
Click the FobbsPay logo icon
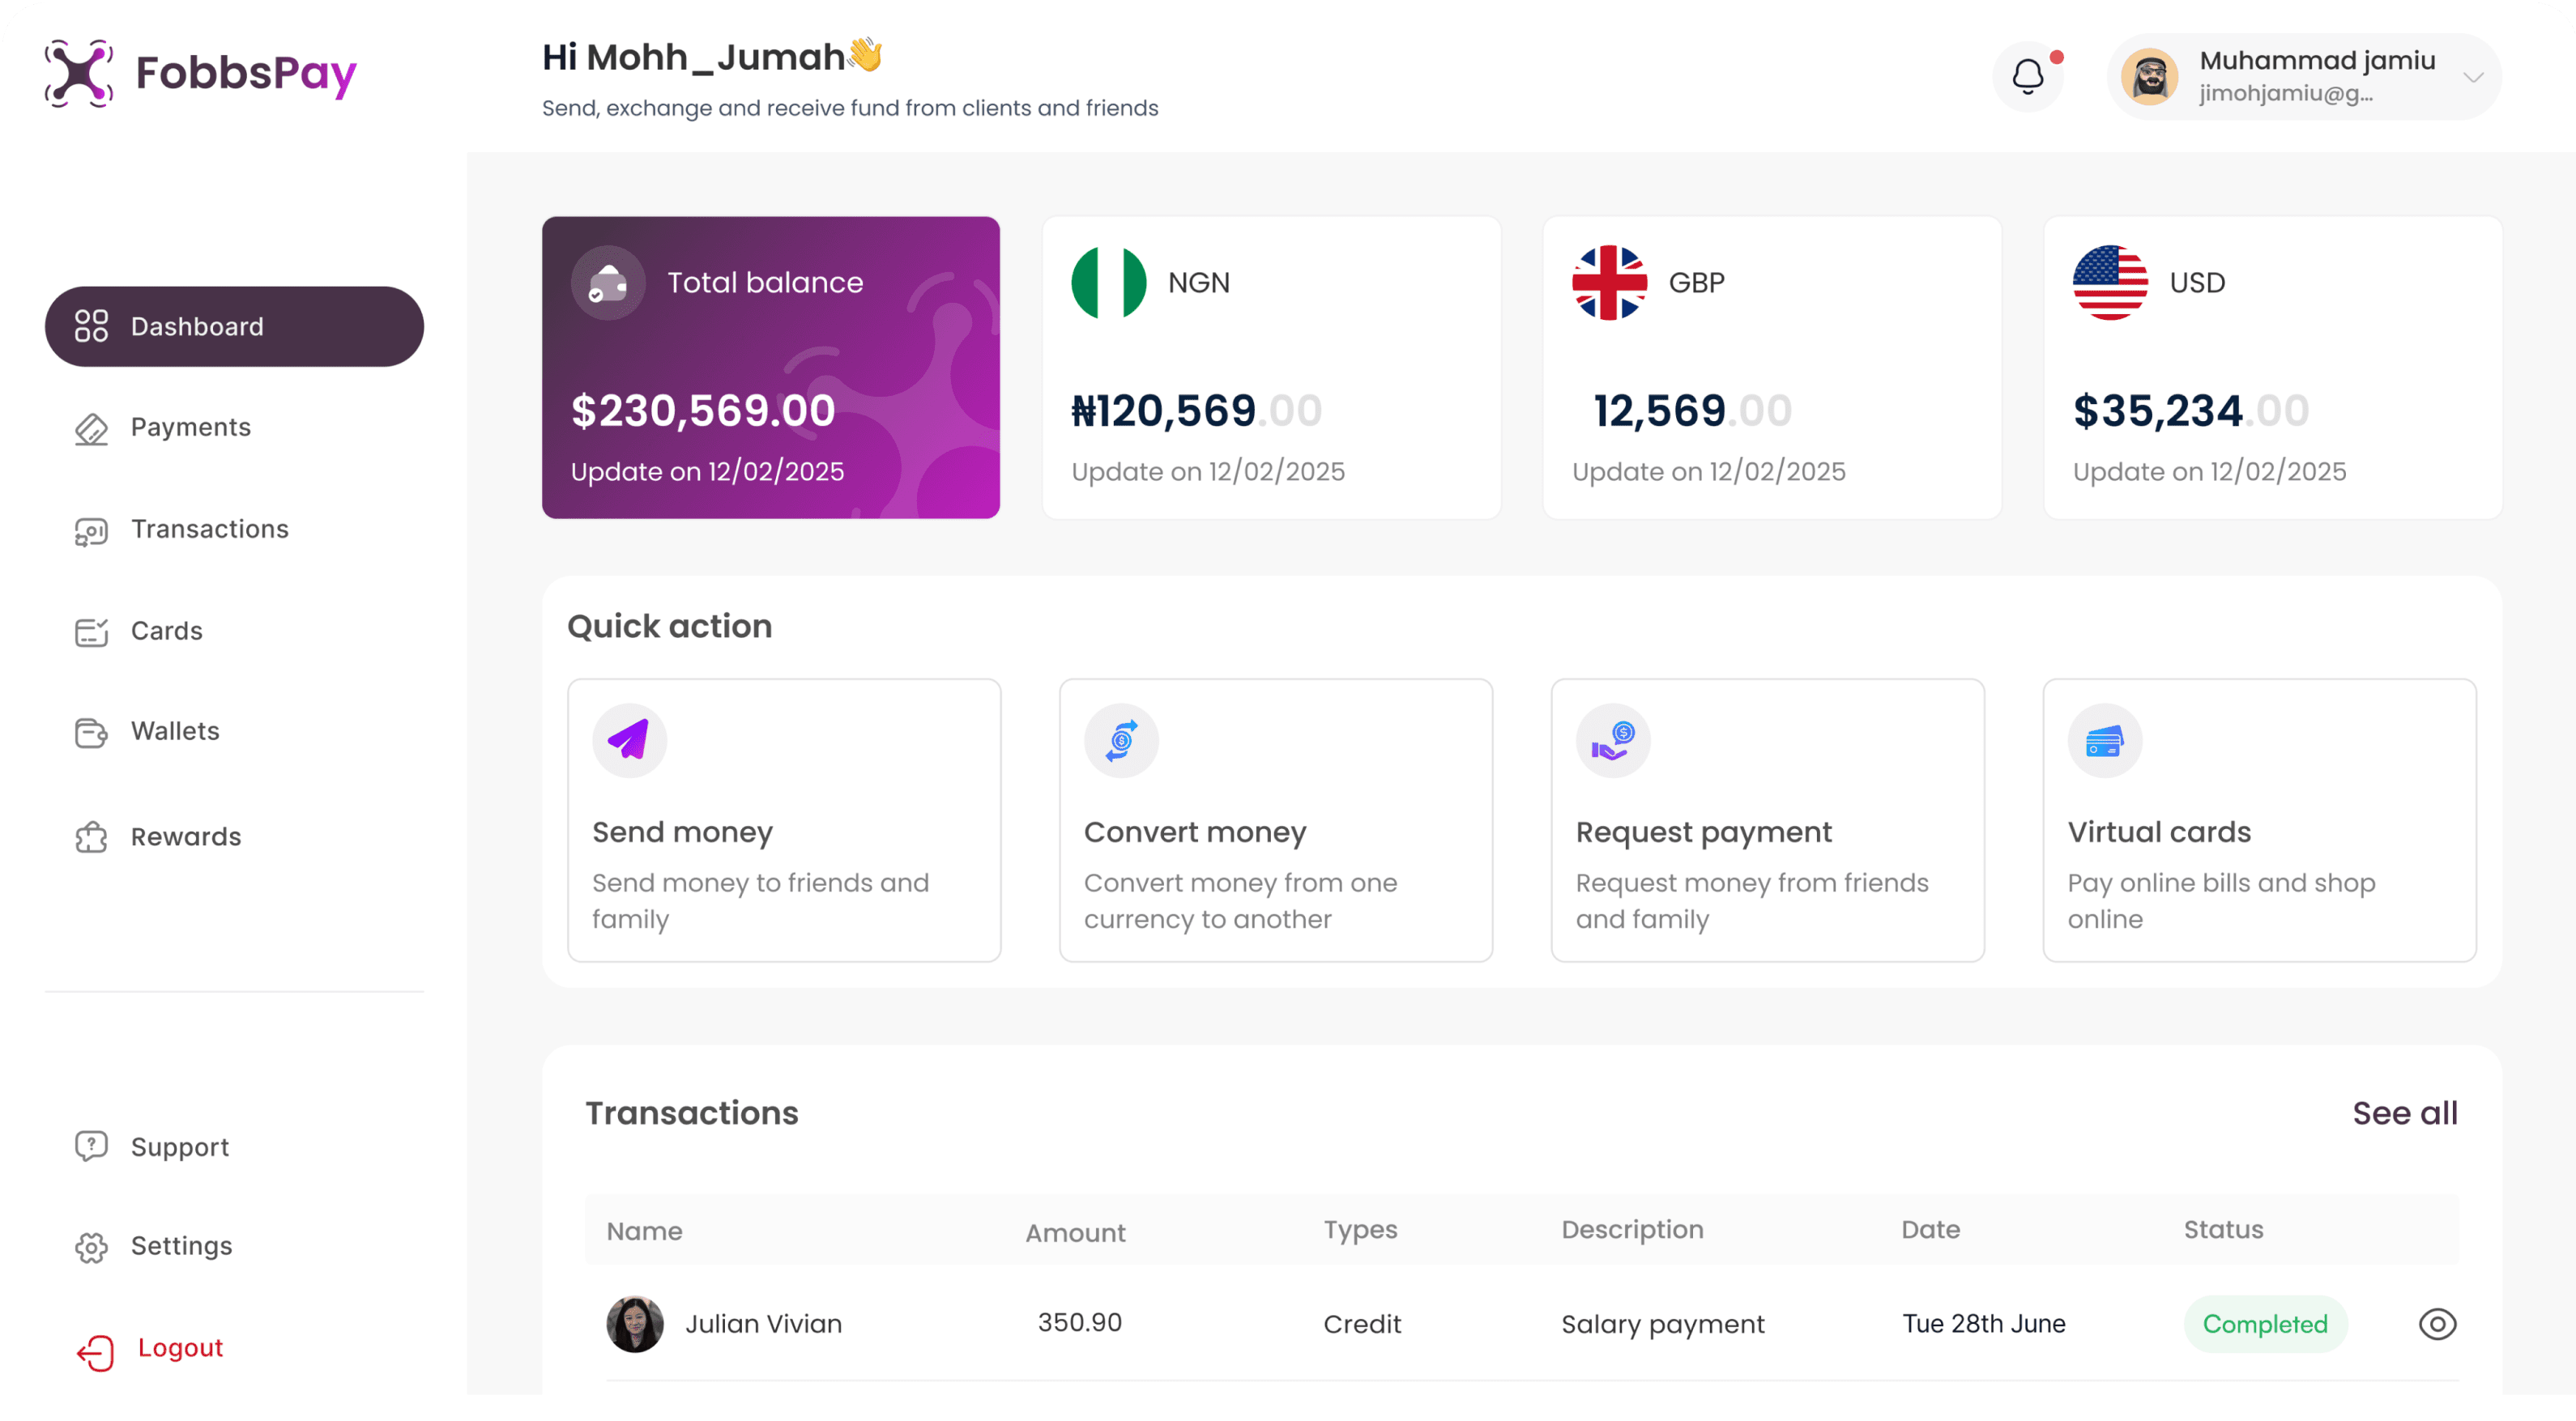tap(78, 73)
